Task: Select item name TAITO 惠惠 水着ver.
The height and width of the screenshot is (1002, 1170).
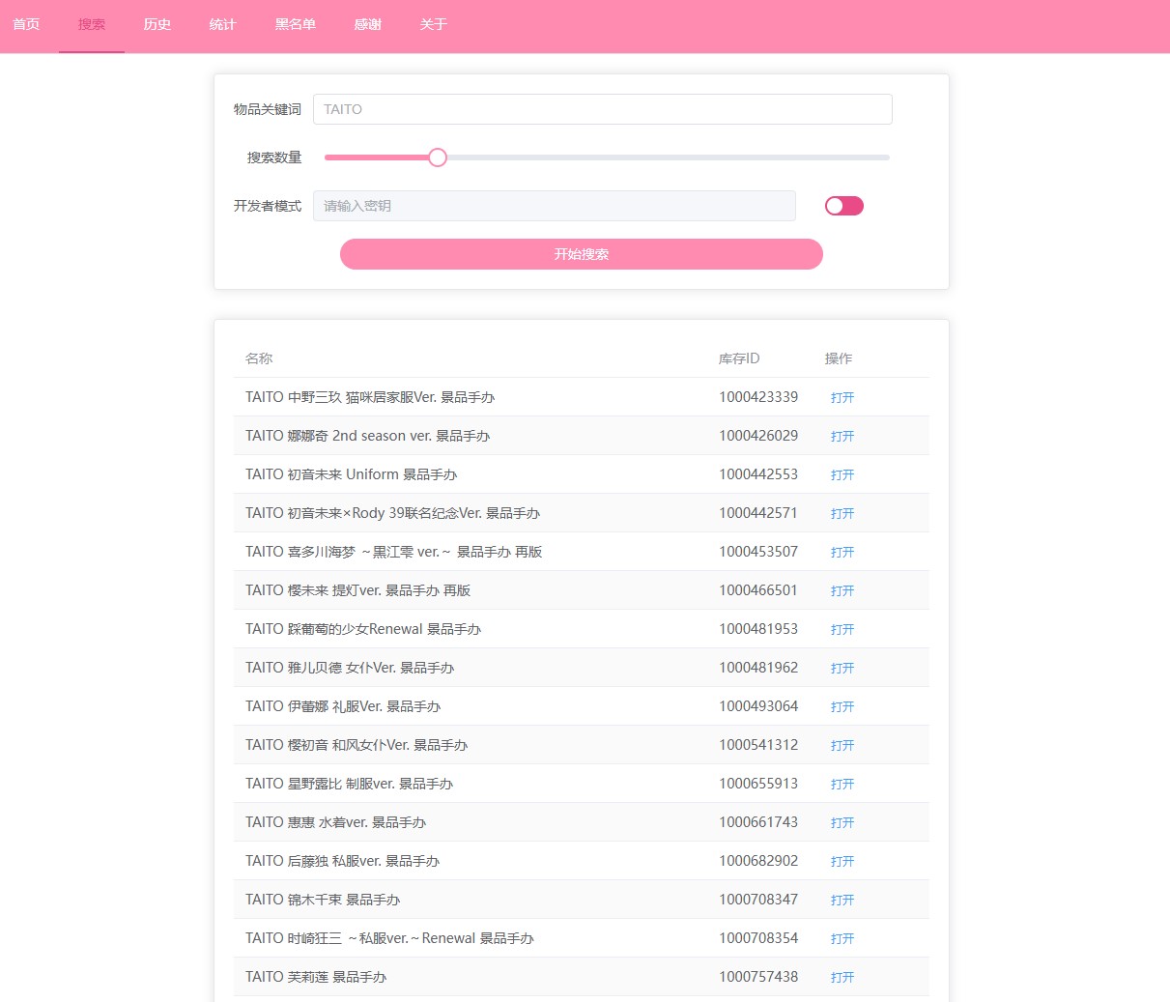Action: tap(336, 822)
